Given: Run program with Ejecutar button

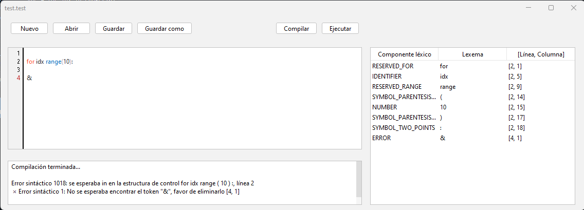Looking at the screenshot, I should (x=340, y=28).
